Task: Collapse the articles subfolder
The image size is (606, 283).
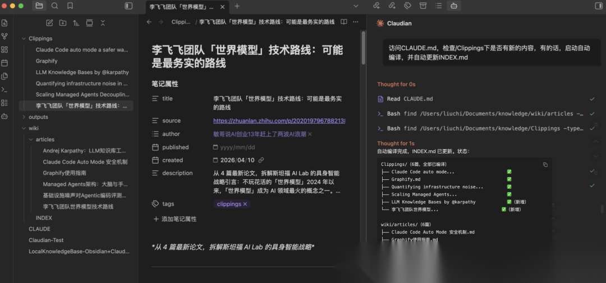Action: [x=31, y=140]
